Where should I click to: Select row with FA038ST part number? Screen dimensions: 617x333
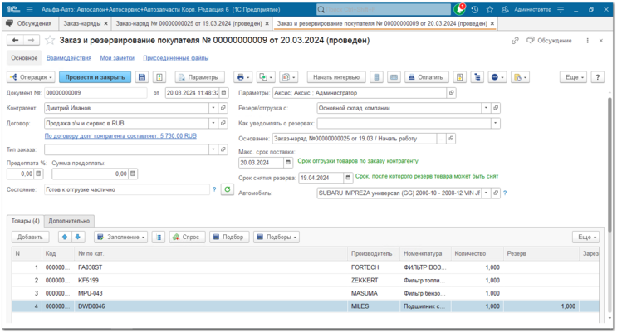tap(306, 267)
